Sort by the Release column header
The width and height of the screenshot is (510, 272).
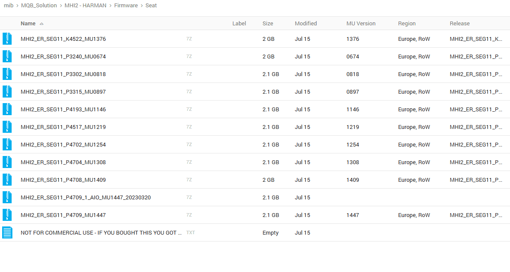coord(460,23)
